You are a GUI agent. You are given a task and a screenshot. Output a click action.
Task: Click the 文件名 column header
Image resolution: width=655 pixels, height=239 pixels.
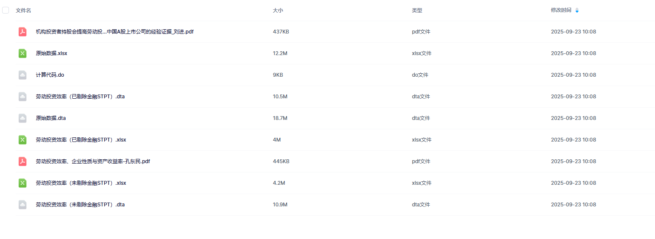point(23,10)
